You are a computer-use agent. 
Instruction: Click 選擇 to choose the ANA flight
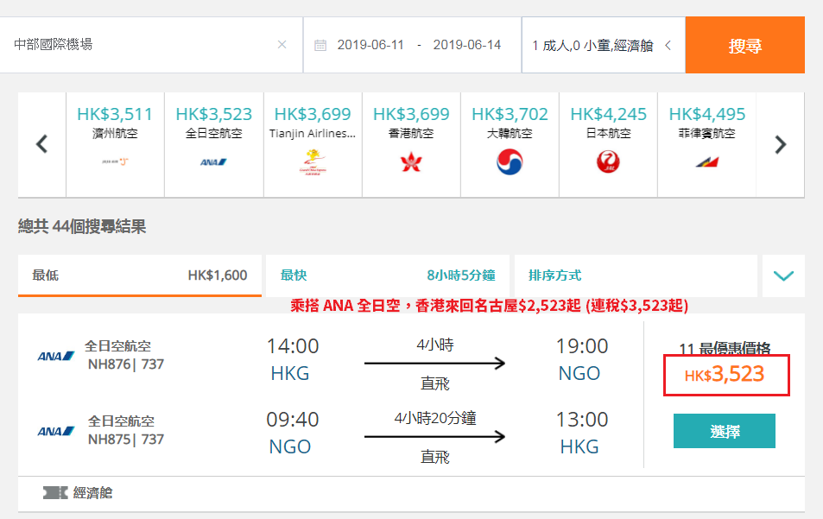(x=725, y=431)
